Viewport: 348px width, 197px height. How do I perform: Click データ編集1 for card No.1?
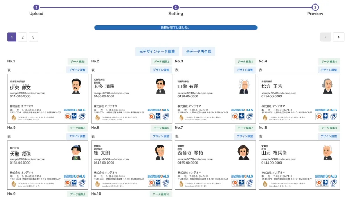78,62
